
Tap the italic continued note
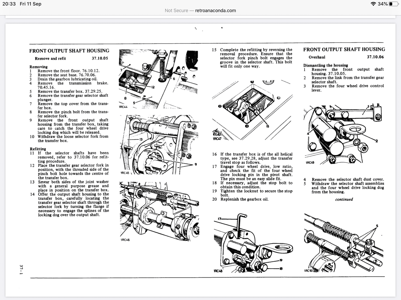click(344, 199)
